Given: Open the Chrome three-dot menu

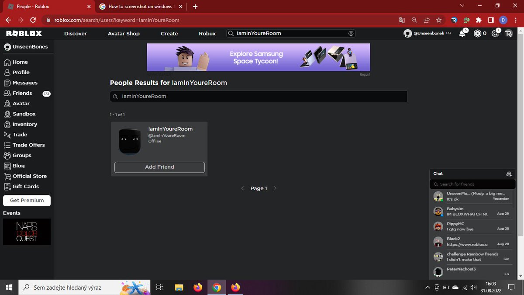Looking at the screenshot, I should click(x=515, y=20).
